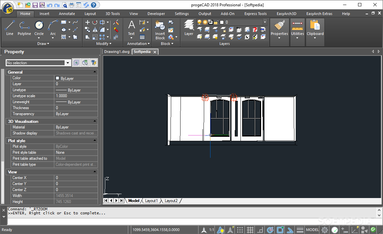Toggle the lock on layer 0
383x234 pixels.
216,22
